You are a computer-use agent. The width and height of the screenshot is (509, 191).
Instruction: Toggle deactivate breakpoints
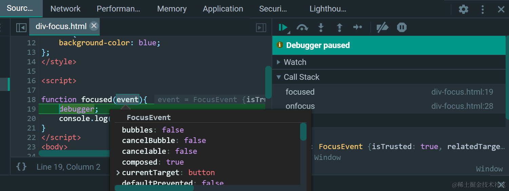click(383, 27)
